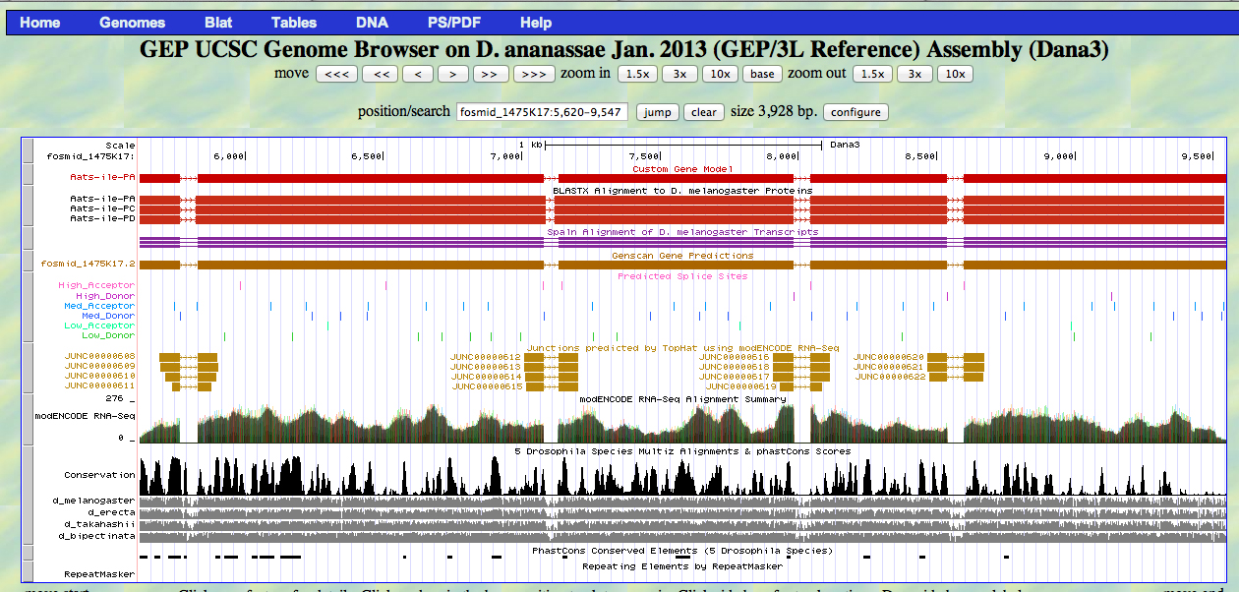Select junction label JUNC00000622
Screen dimensions: 1239x592
click(890, 377)
